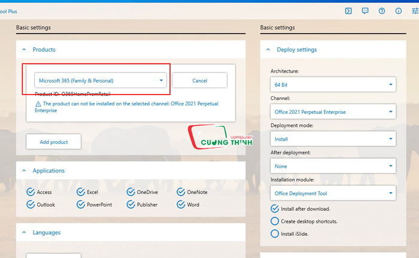Screen dimensions: 419x258
Task: Open the After deployment None dropdown
Action: pos(333,166)
